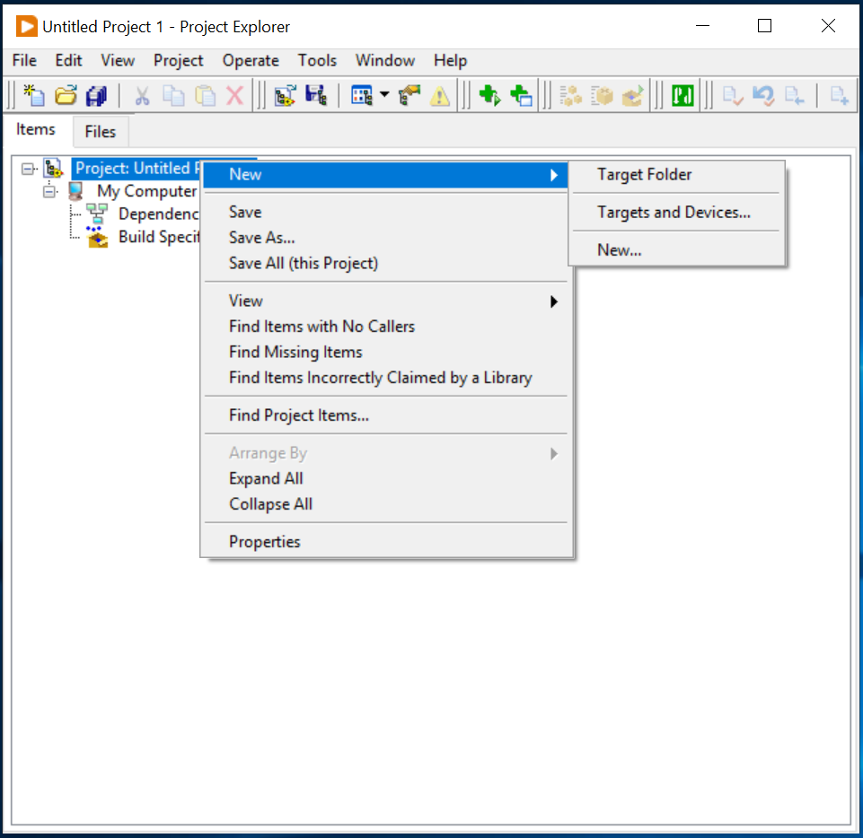The width and height of the screenshot is (863, 838).
Task: Click the dropdown arrow beside the grid view icon
Action: 382,94
